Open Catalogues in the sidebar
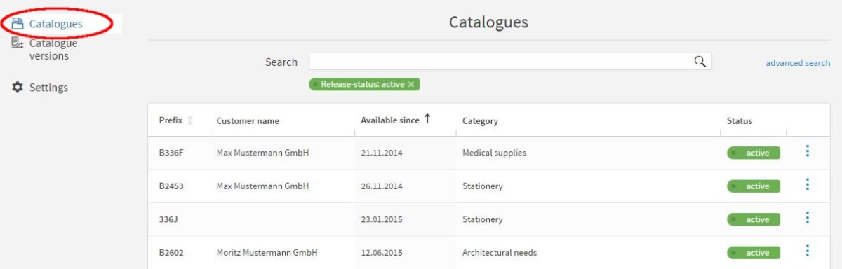The image size is (842, 269). point(55,24)
